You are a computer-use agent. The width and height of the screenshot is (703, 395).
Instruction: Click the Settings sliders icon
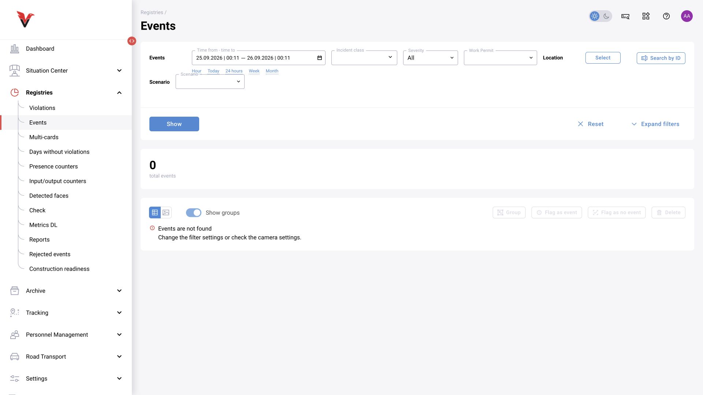(15, 379)
